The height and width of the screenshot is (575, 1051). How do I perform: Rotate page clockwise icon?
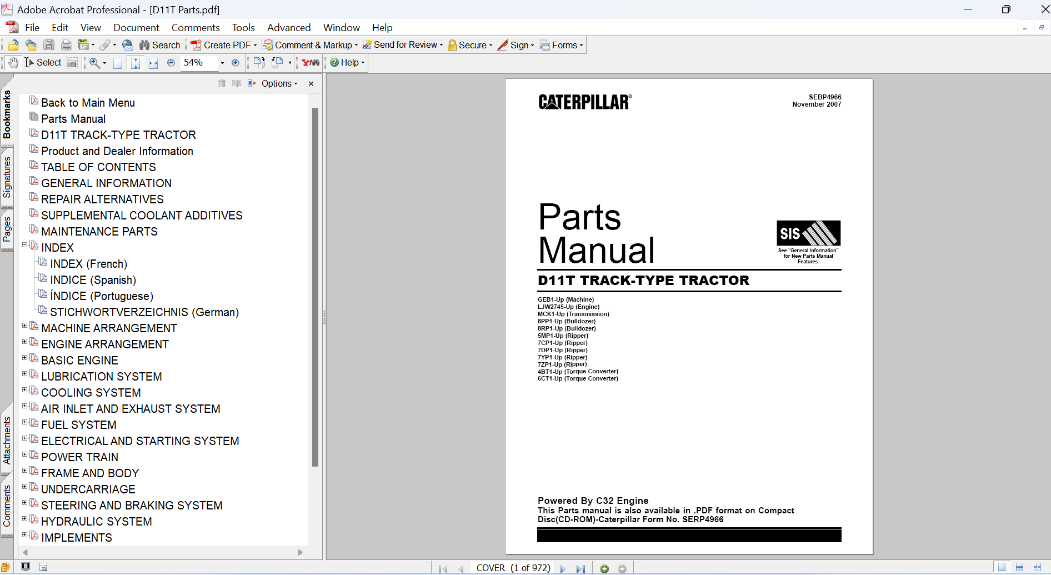pos(259,63)
